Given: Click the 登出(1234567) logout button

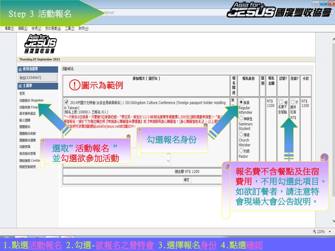Looking at the screenshot, I should pos(38,78).
